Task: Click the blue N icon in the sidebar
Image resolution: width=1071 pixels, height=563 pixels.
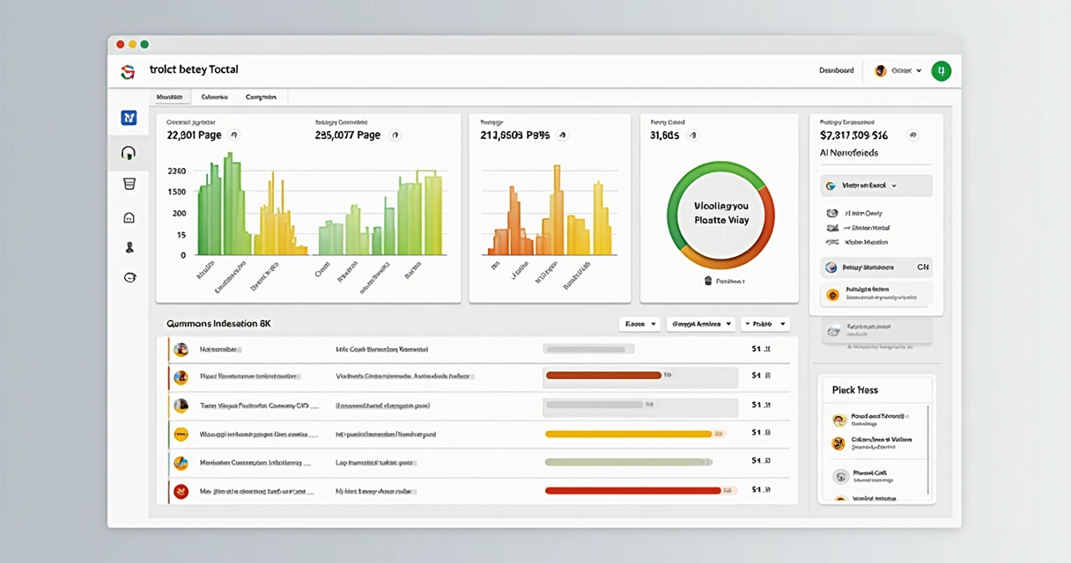Action: click(x=129, y=118)
